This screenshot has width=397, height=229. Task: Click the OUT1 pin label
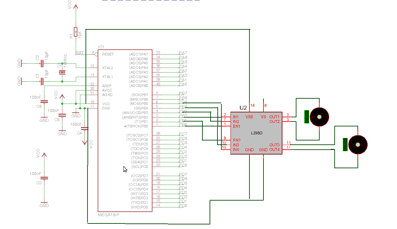275,117
